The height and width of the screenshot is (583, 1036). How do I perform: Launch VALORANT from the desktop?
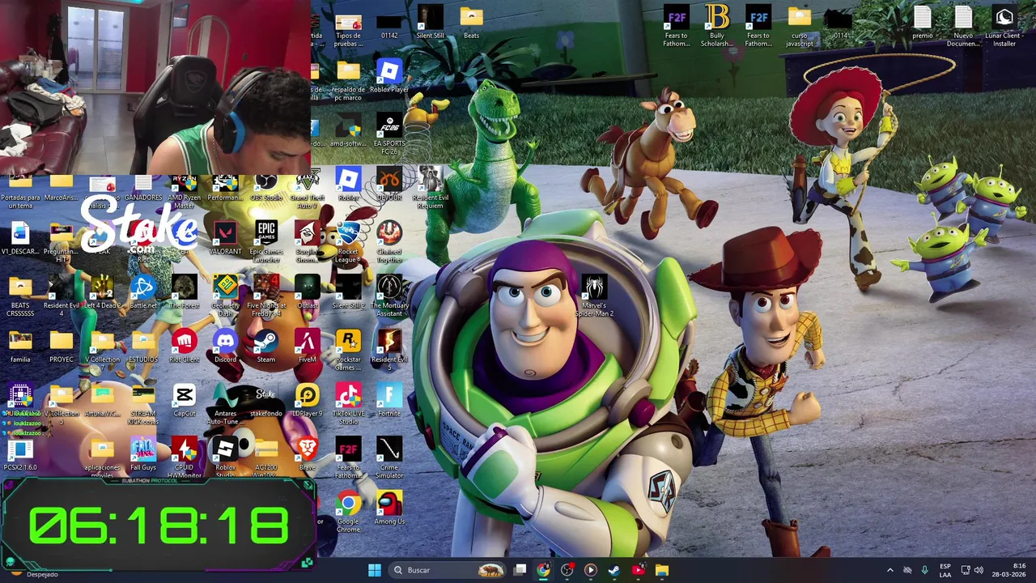click(x=225, y=238)
